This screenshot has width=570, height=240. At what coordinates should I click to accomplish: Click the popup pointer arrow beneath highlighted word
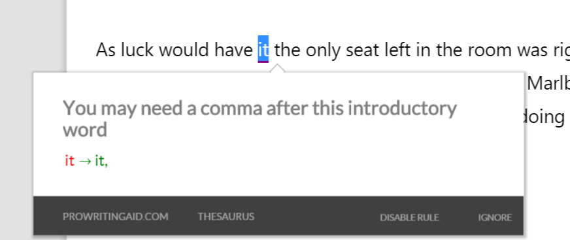277,69
